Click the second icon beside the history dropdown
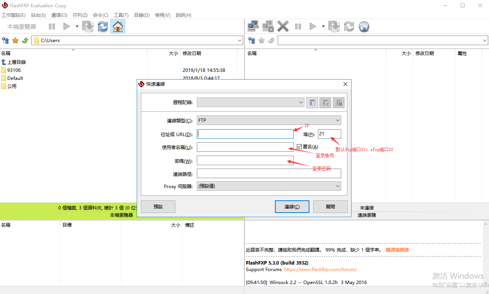Viewport: 489px width, 294px height. pyautogui.click(x=325, y=102)
